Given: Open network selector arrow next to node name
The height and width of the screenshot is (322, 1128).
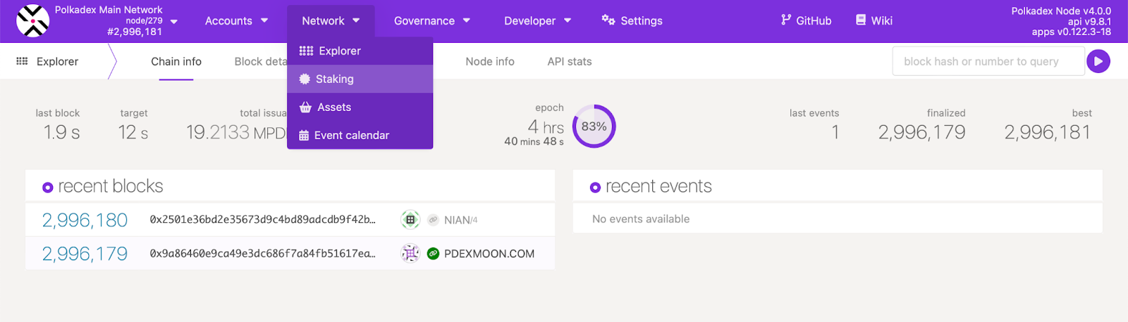Looking at the screenshot, I should [x=174, y=22].
